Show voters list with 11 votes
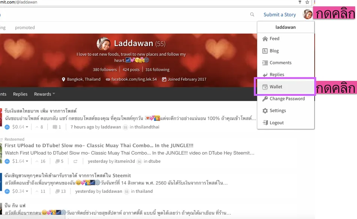357x219 pixels. [x=40, y=191]
